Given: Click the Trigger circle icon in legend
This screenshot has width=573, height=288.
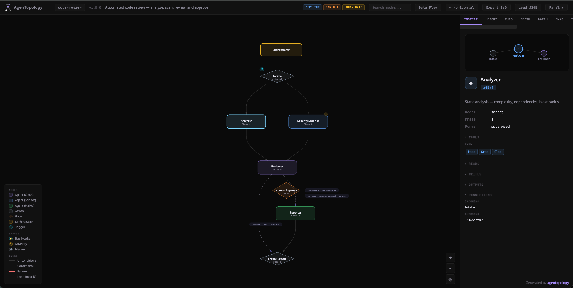Looking at the screenshot, I should (11, 227).
